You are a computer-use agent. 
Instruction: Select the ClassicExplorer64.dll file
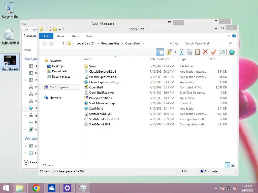click(102, 77)
